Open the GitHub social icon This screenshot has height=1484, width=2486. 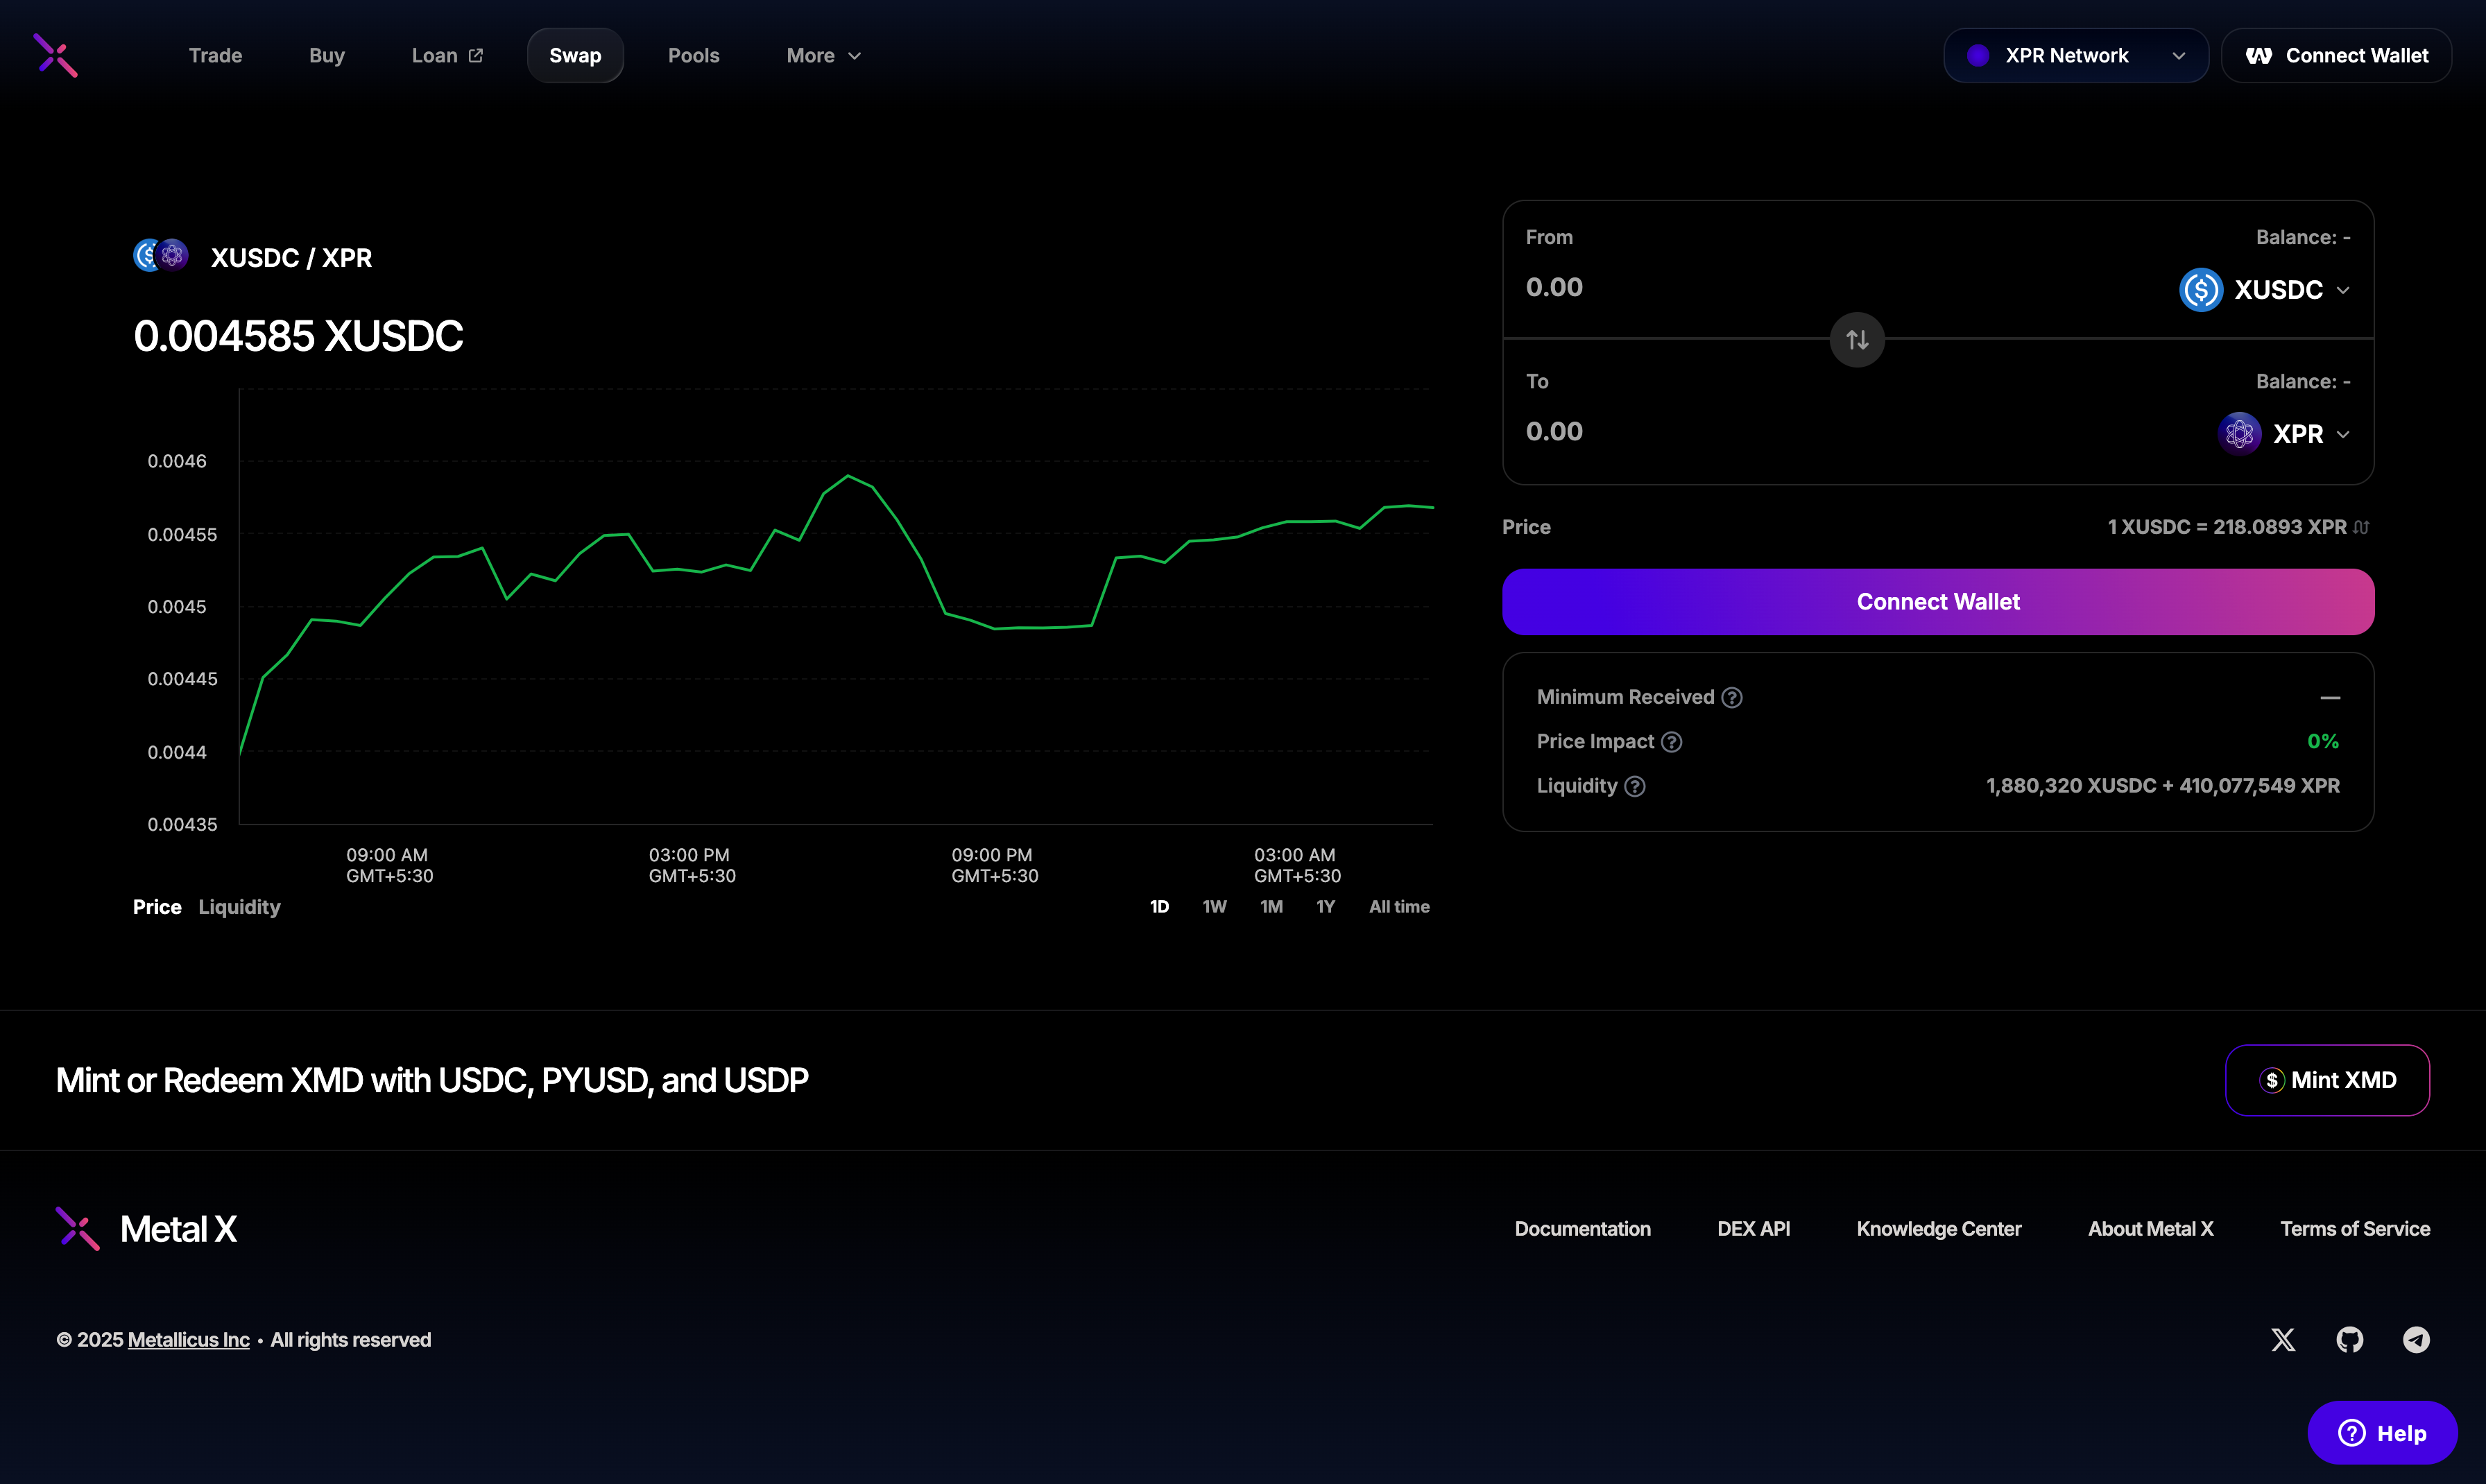tap(2349, 1340)
